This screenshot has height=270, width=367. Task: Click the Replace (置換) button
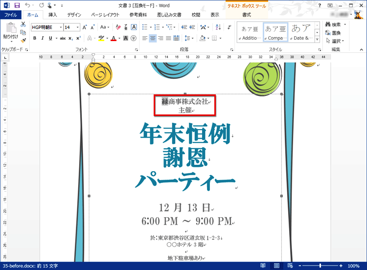[x=333, y=33]
